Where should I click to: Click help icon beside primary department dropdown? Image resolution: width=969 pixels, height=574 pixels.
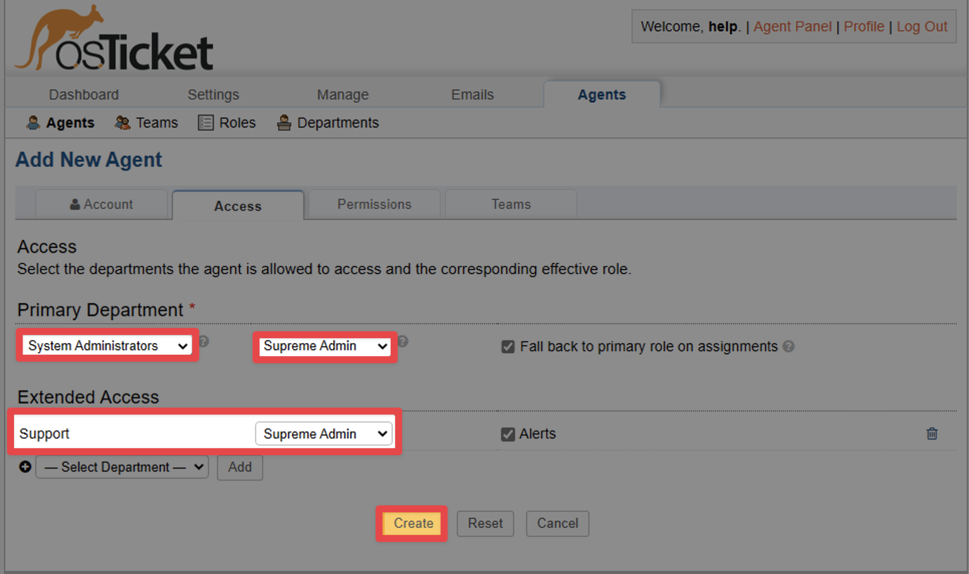204,342
